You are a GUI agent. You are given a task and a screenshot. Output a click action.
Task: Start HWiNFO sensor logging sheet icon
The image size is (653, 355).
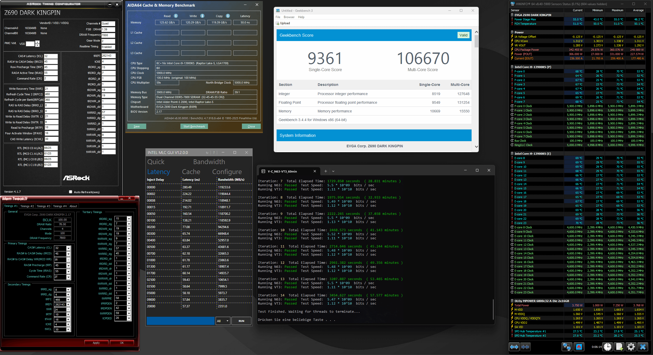pyautogui.click(x=619, y=347)
